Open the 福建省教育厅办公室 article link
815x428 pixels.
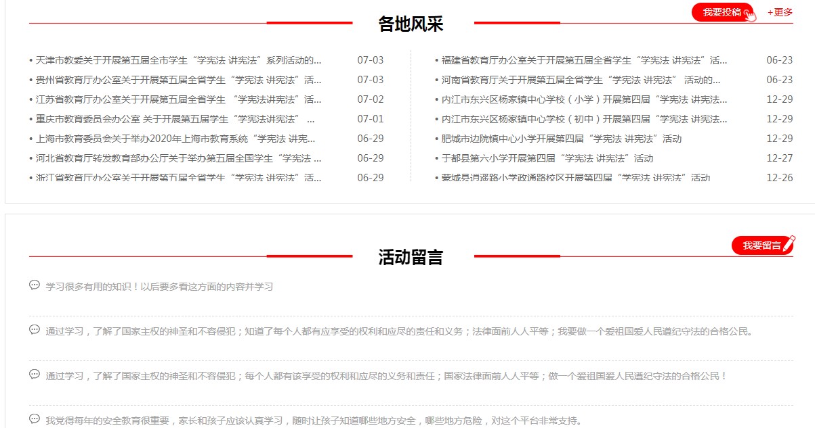pyautogui.click(x=585, y=60)
